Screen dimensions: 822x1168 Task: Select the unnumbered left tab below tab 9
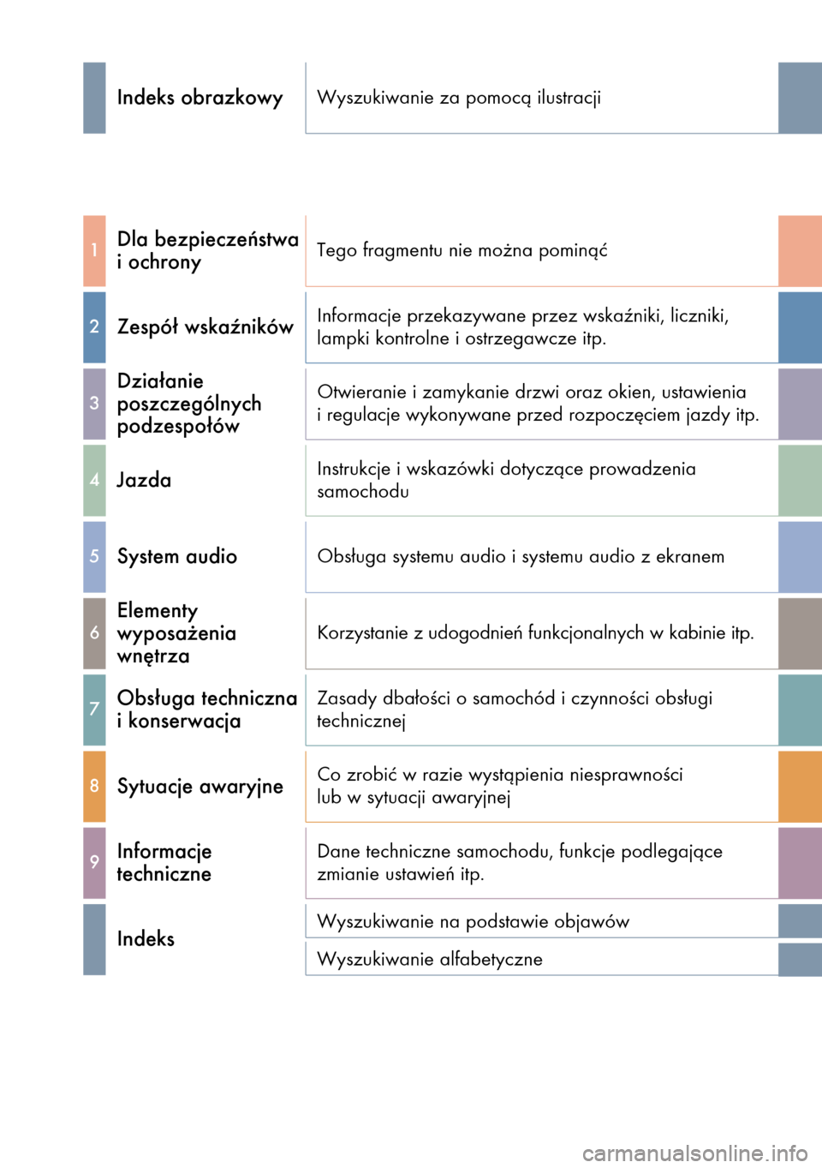pyautogui.click(x=94, y=939)
